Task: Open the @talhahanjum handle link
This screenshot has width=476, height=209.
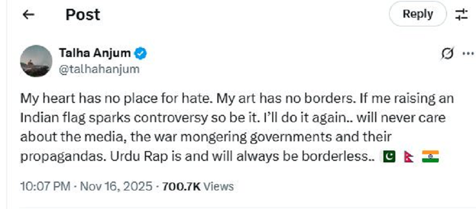Action: [99, 69]
